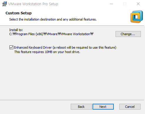145x114 pixels.
Task: Minimize the VMware setup window
Action: [111, 4]
